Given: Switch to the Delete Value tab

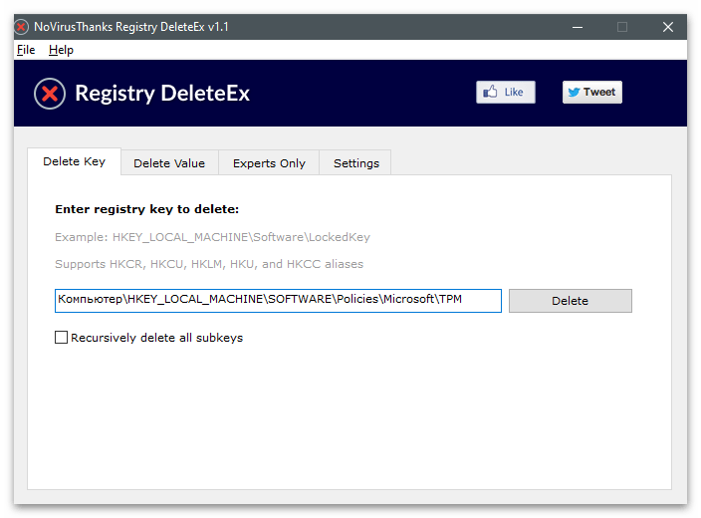Looking at the screenshot, I should click(x=169, y=163).
